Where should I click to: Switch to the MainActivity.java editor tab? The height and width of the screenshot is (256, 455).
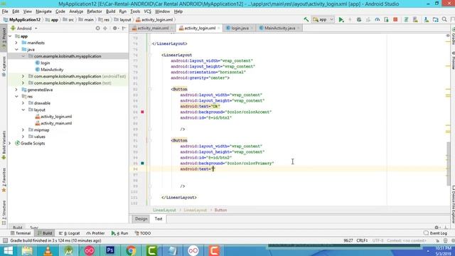[x=279, y=28]
